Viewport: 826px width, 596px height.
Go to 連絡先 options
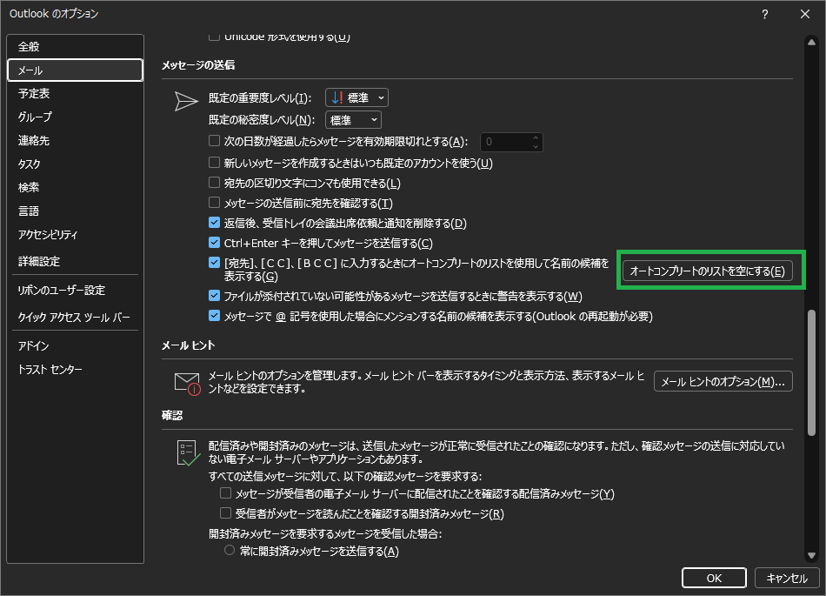[76, 141]
